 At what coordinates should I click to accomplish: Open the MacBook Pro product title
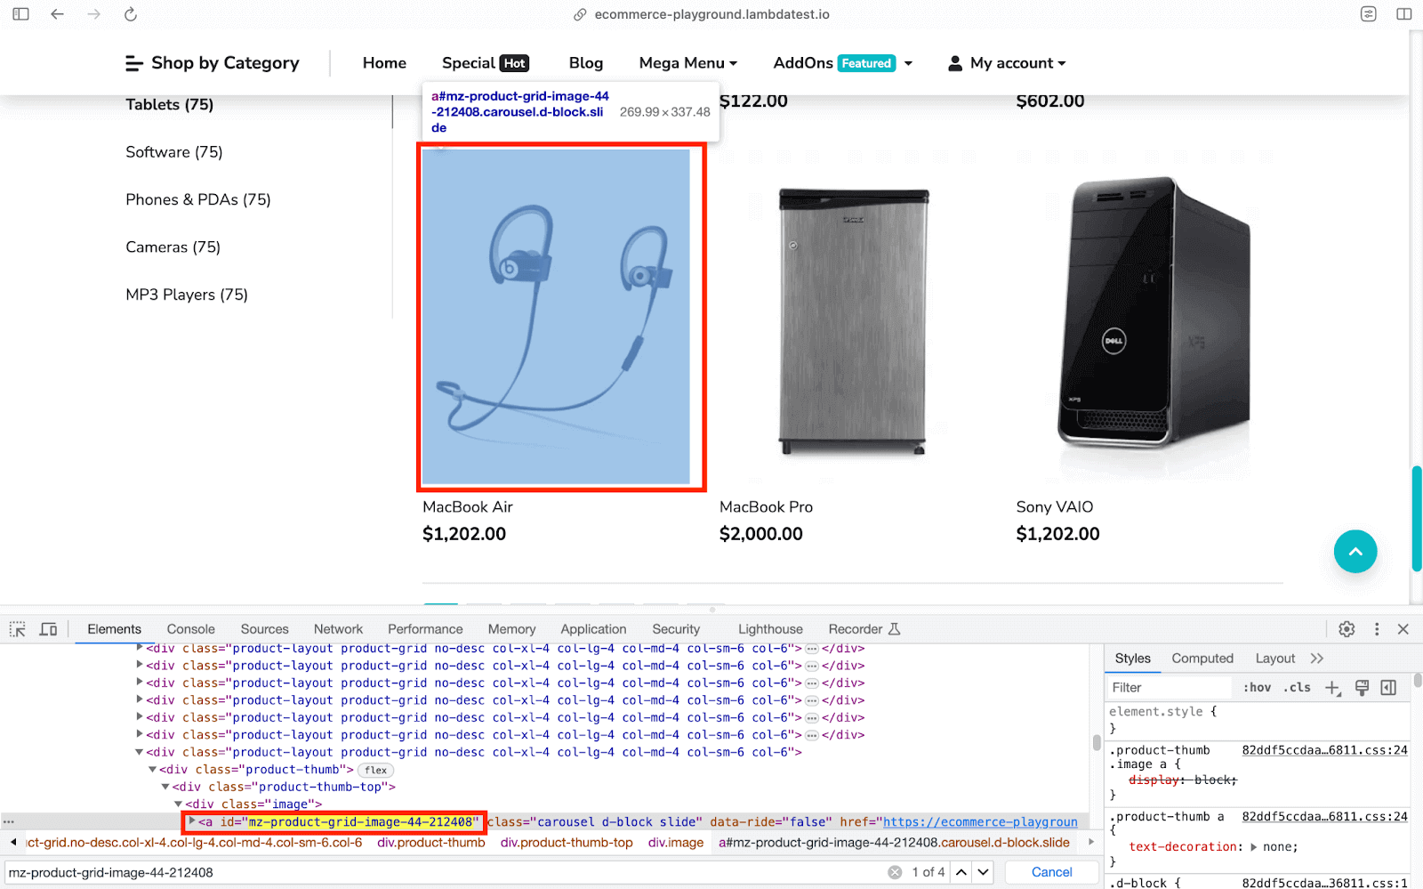point(766,507)
